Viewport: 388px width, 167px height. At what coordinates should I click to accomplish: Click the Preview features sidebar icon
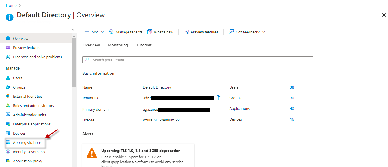click(8, 48)
